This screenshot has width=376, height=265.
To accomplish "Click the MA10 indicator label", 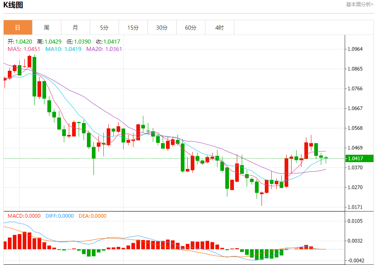I will [x=63, y=49].
